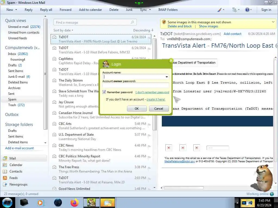
Task: Open the media player taskbar icon
Action: tap(40, 203)
